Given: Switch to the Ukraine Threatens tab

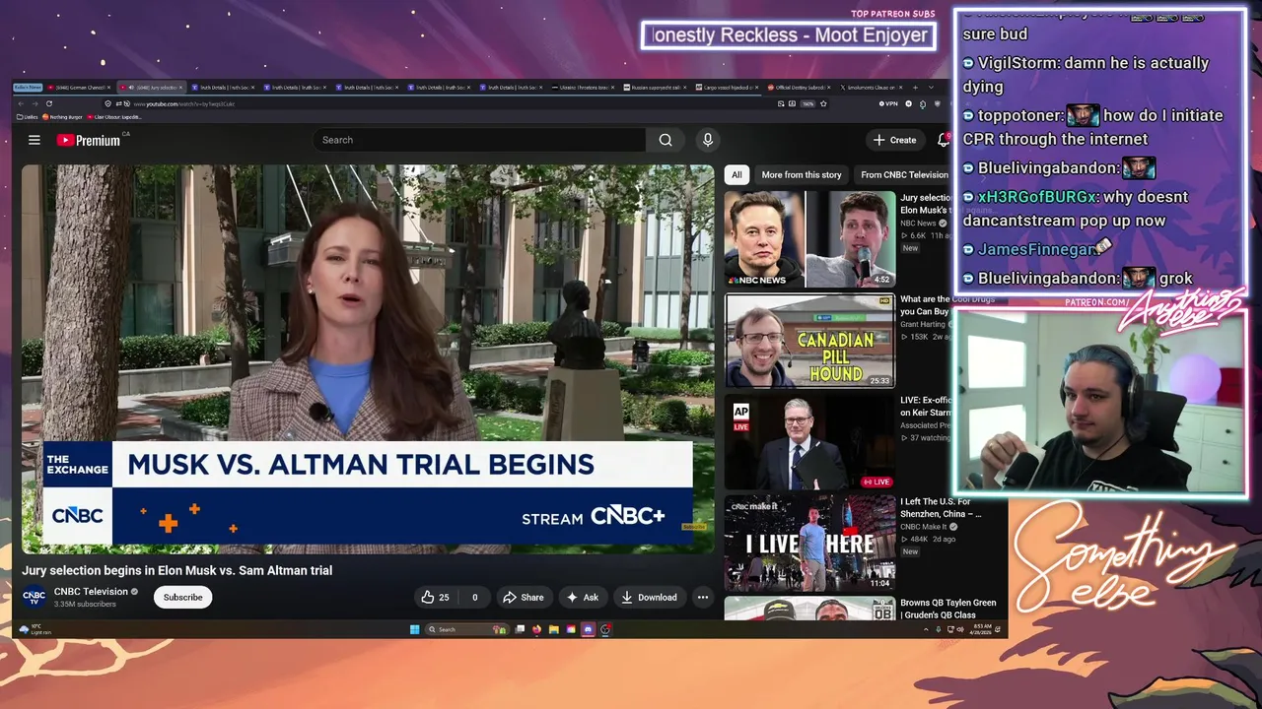Looking at the screenshot, I should [x=583, y=88].
